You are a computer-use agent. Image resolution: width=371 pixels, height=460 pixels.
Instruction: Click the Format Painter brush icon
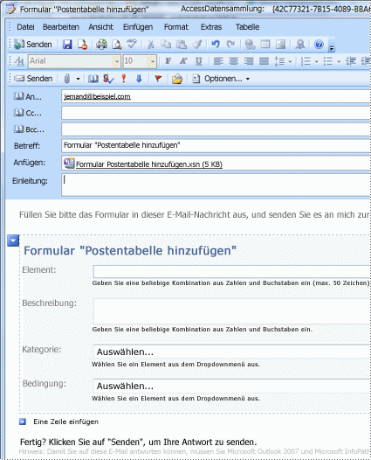[197, 45]
